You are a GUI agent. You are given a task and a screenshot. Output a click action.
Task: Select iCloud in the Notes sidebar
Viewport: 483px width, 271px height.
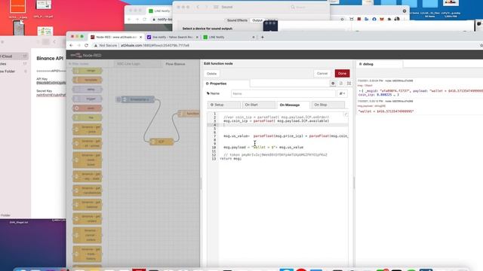[x=14, y=56]
